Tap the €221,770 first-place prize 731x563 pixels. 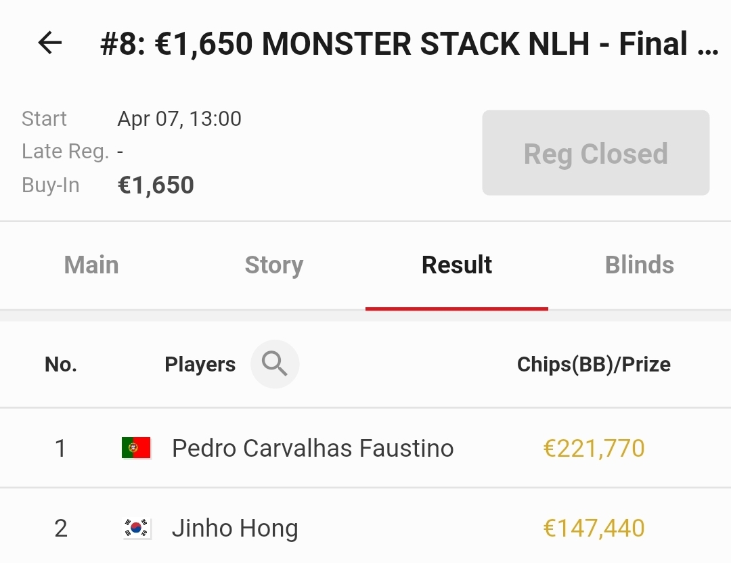594,448
